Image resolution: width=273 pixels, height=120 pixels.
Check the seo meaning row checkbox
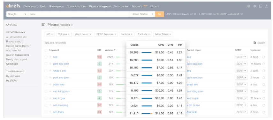pos(46,105)
